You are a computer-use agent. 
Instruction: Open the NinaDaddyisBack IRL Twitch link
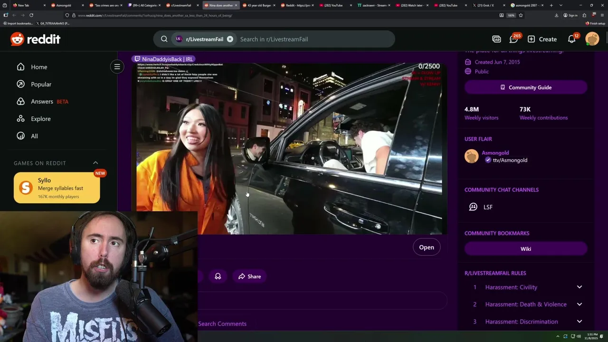click(163, 59)
